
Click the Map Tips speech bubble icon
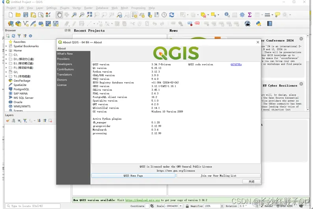(x=278, y=15)
